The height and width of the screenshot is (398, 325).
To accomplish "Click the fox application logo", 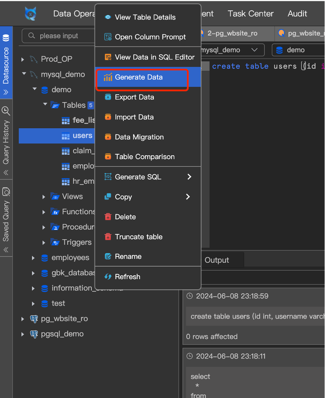I will point(30,13).
